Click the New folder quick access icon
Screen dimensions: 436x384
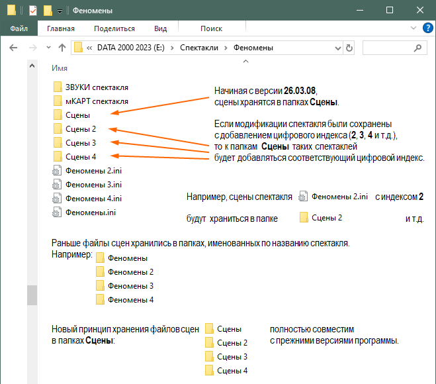point(48,11)
